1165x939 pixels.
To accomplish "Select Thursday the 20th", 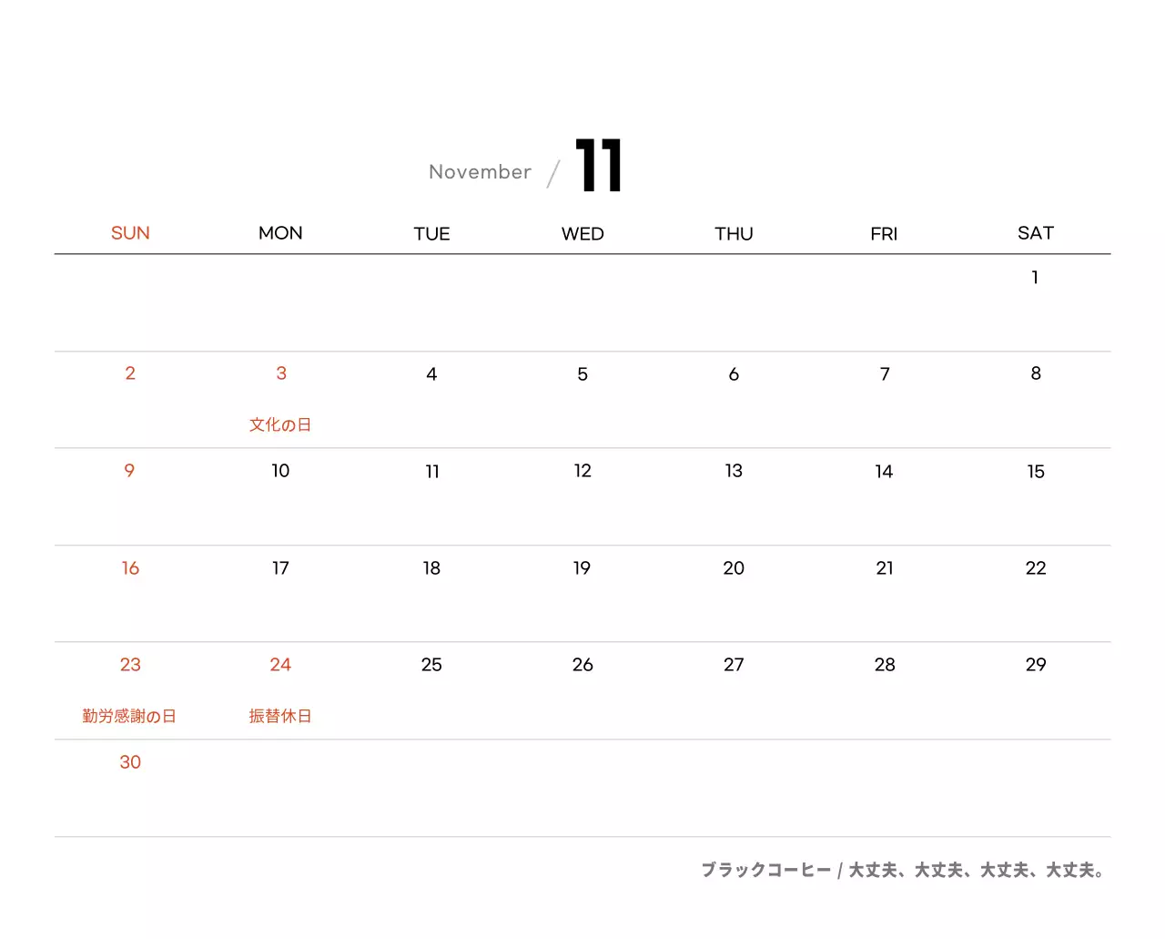I will tap(734, 568).
